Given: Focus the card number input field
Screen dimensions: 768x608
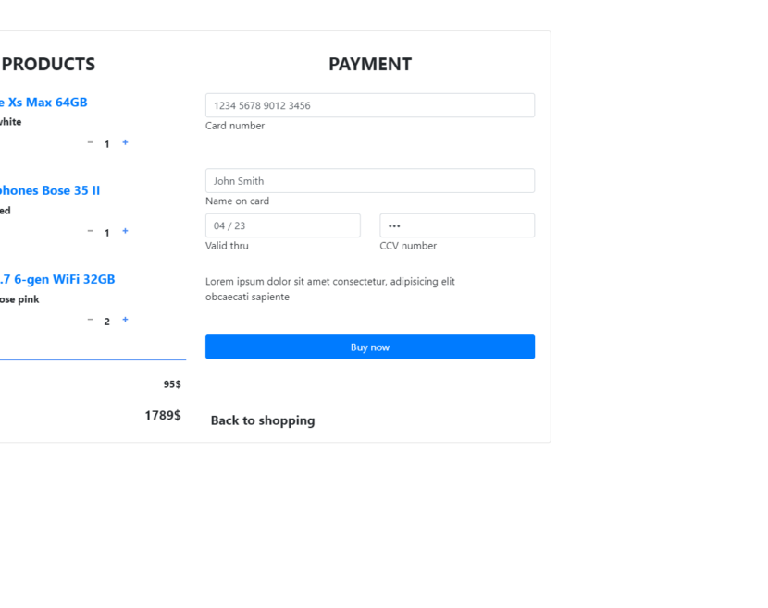Looking at the screenshot, I should tap(369, 105).
